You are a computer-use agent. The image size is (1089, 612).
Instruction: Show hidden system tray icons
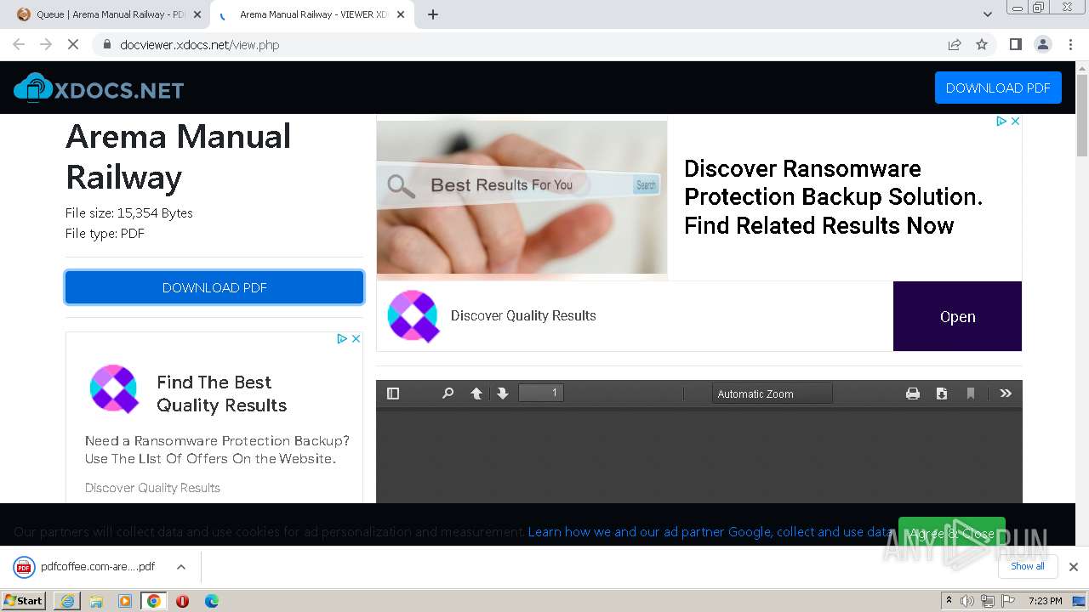coord(949,601)
